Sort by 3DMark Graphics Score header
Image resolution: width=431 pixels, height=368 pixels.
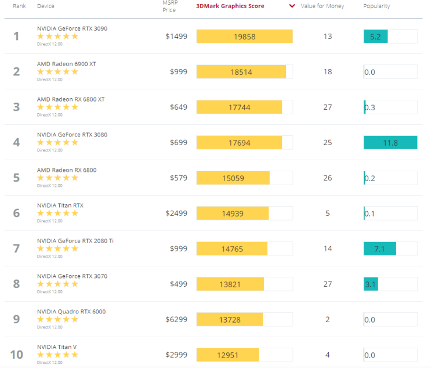point(230,6)
